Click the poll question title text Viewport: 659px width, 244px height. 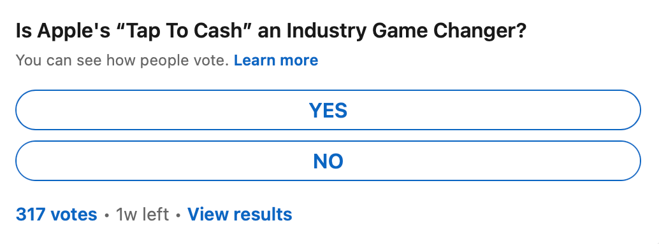pos(271,32)
